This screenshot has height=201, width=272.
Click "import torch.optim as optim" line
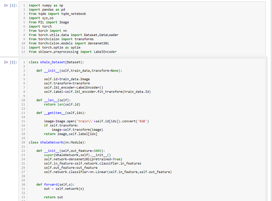point(54,48)
